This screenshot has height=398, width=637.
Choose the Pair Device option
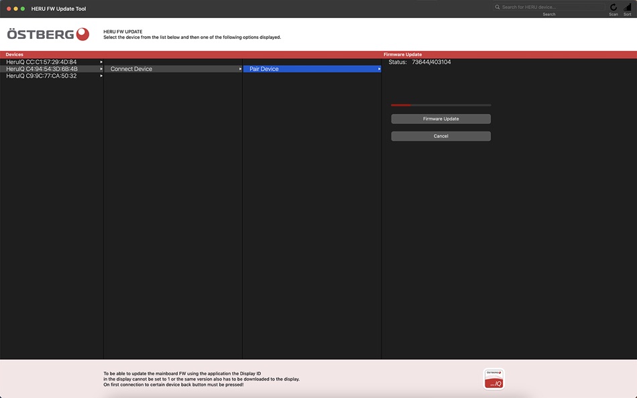[x=312, y=69]
